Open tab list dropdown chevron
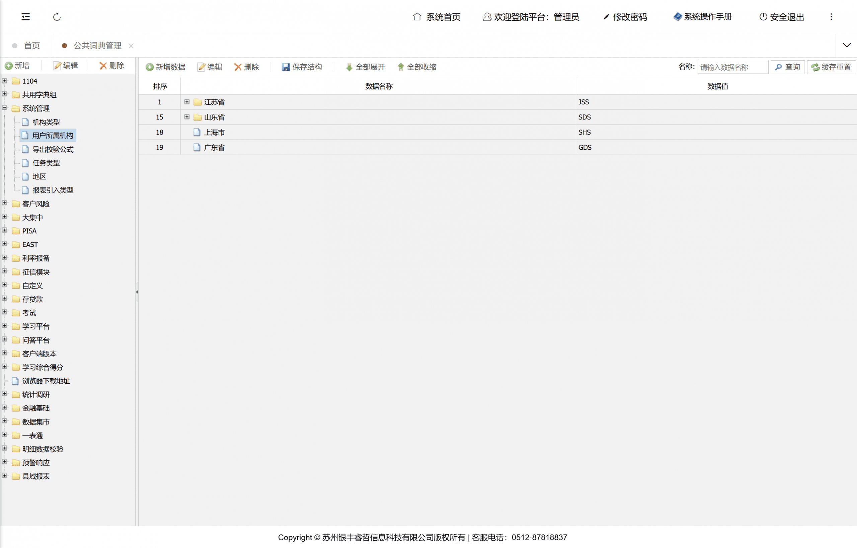857x548 pixels. coord(847,45)
